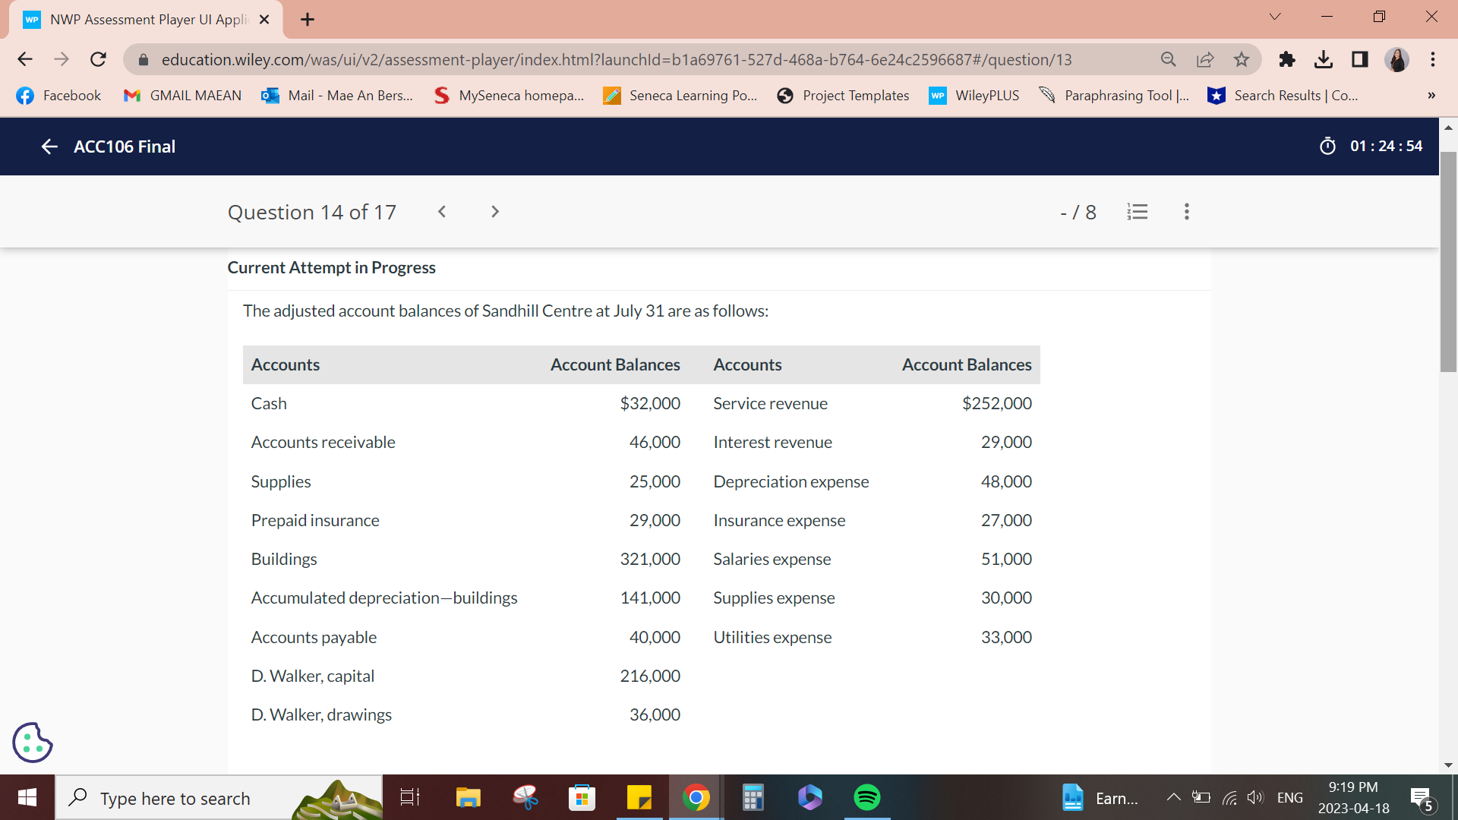This screenshot has height=820, width=1458.
Task: Bookmark this page with the star icon
Action: [1242, 59]
